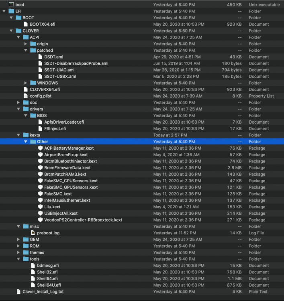Image resolution: width=284 pixels, height=301 pixels.
Task: Click the 1.1 MB size value
Action: click(235, 279)
